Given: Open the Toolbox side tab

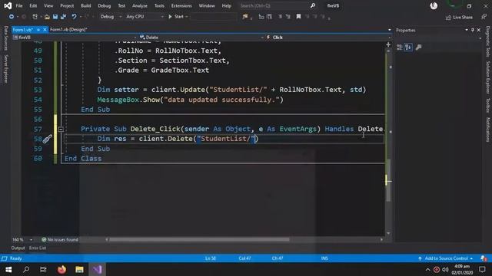Looking at the screenshot, I should 488,106.
